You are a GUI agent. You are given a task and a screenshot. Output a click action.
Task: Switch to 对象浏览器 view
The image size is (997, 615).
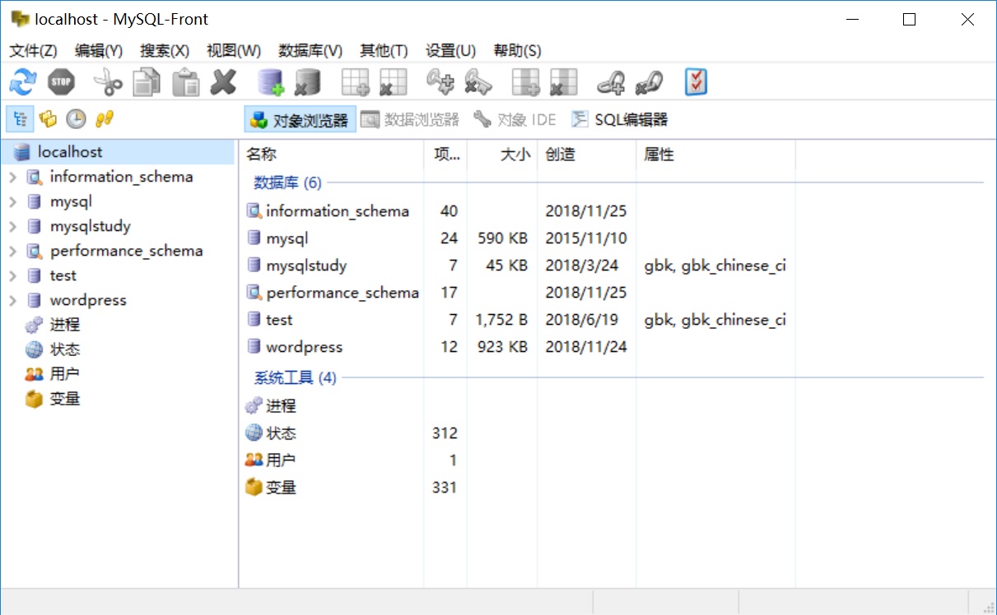point(300,120)
